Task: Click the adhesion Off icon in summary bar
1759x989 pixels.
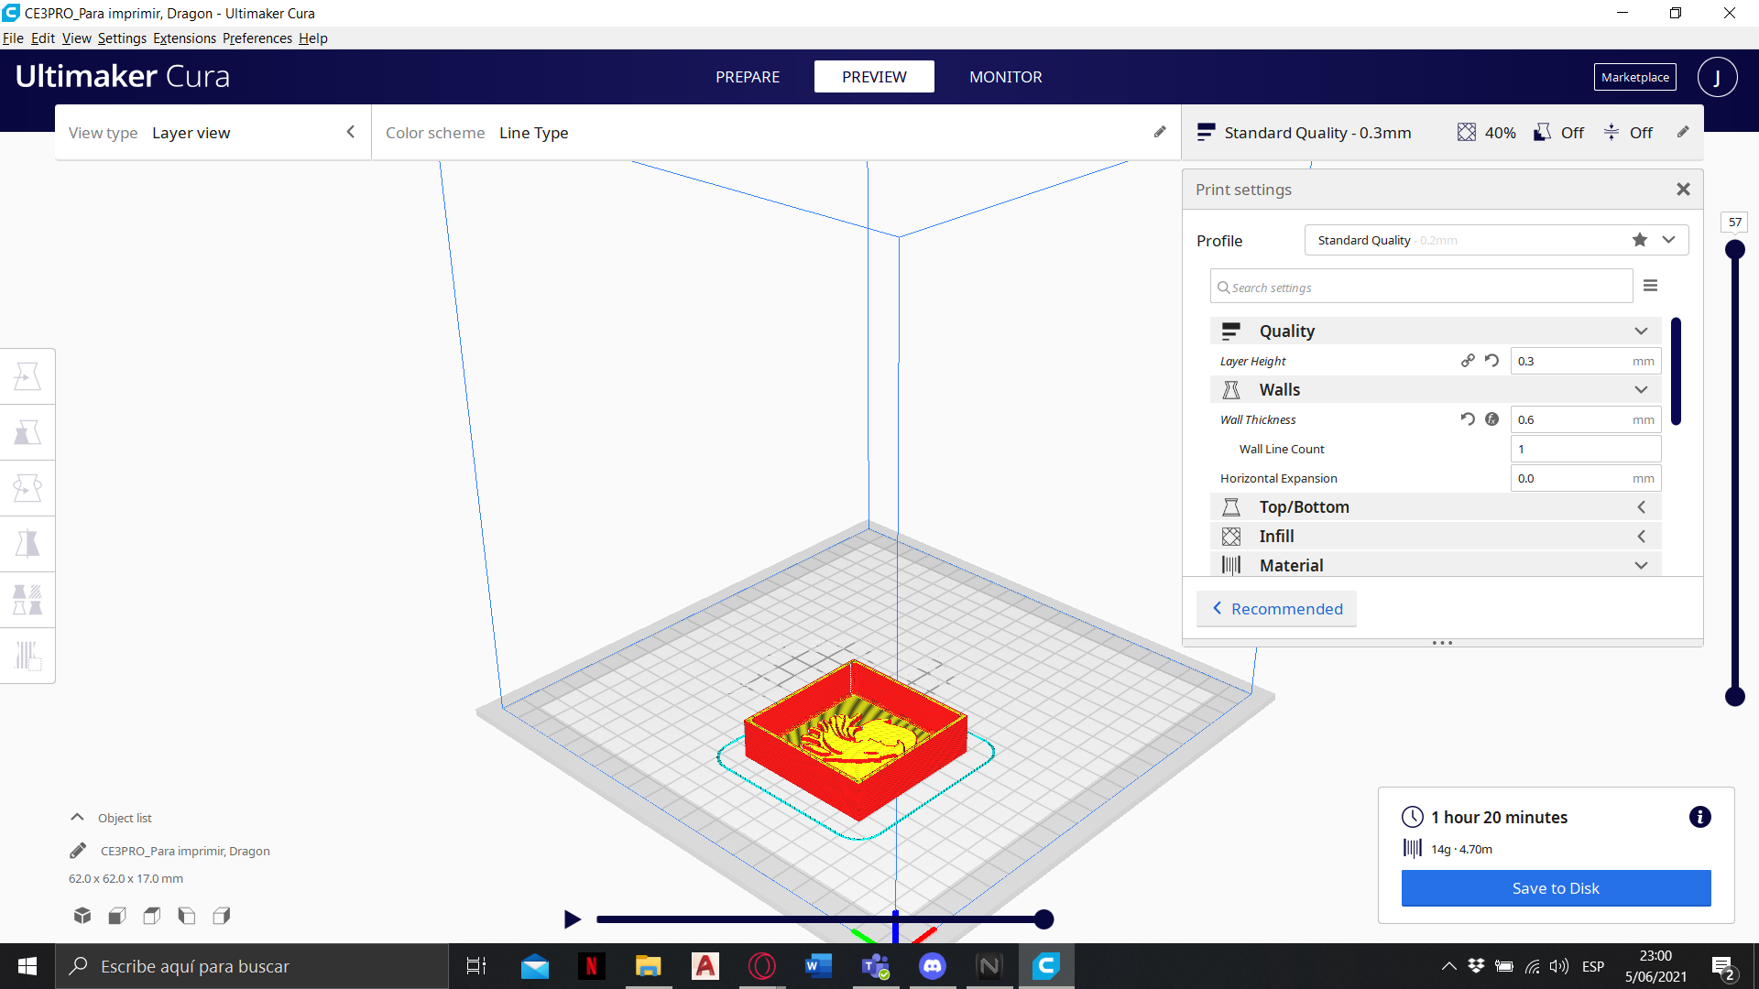Action: 1612,132
